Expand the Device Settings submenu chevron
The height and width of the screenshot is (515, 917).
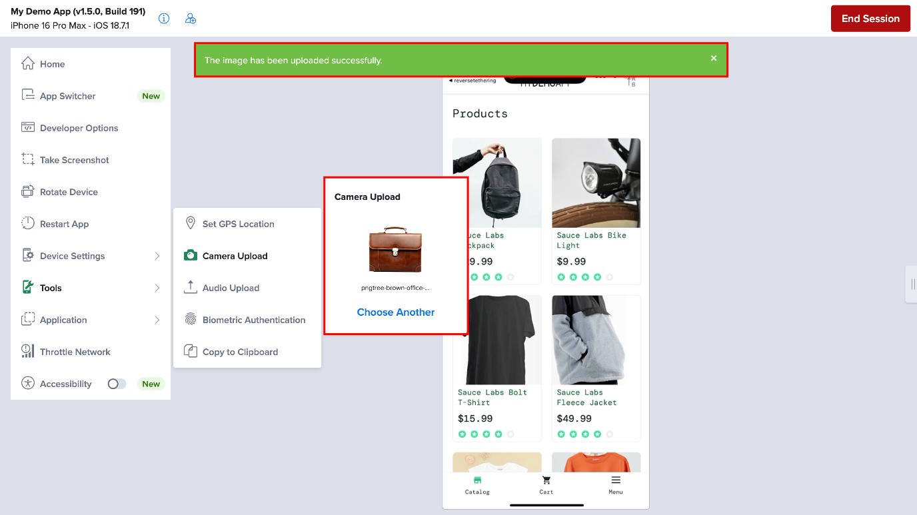pos(157,256)
